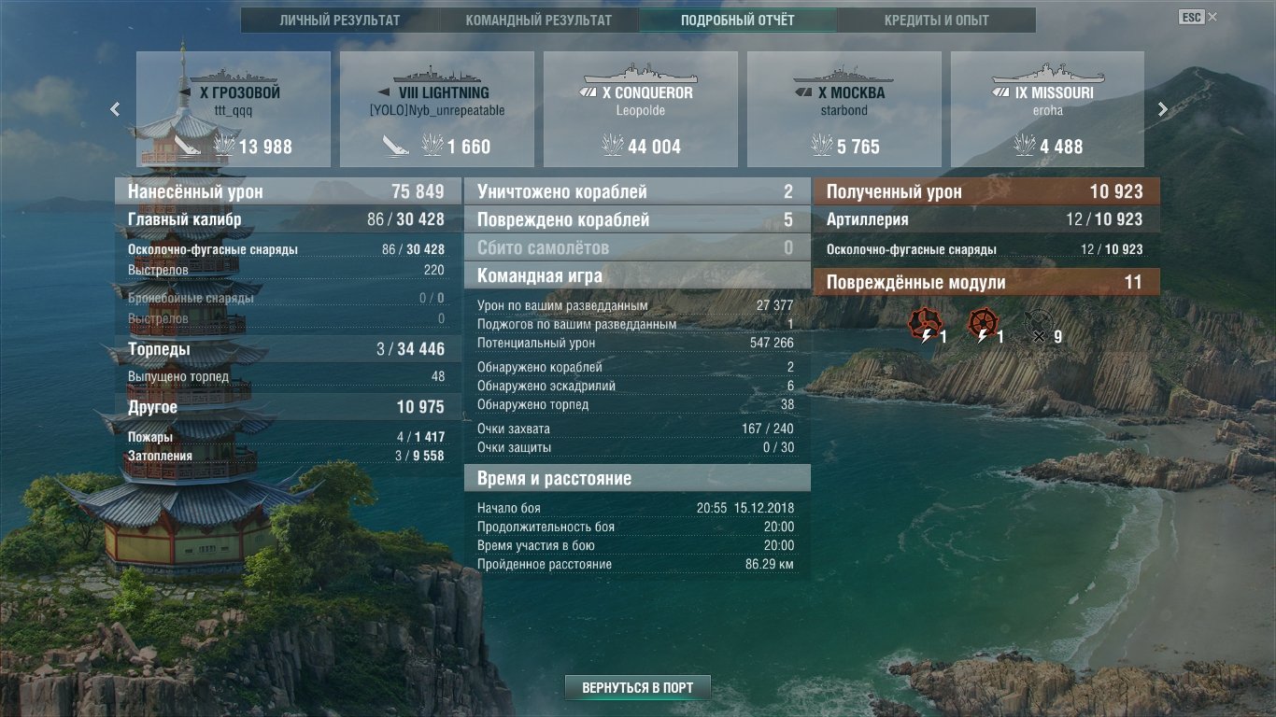
Task: Show previous ships with left arrow
Action: pos(115,109)
